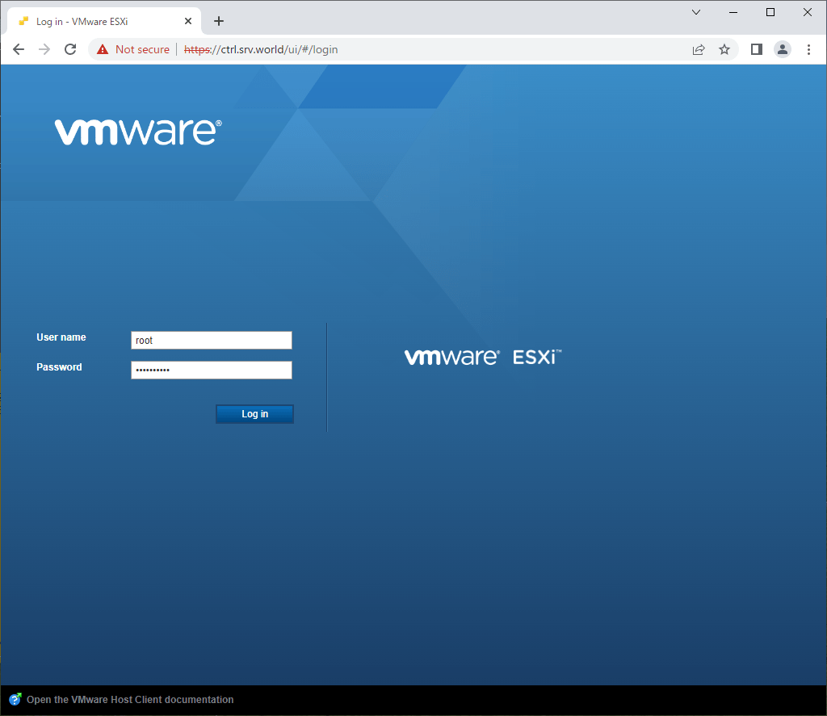Click the VMware ESXi favicon on the tab
This screenshot has height=716, width=827.
tap(22, 21)
